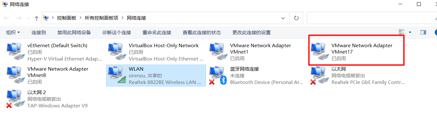The height and width of the screenshot is (121, 437).
Task: Select the VMware Network Adapter VMnet8 icon
Action: pos(16,75)
